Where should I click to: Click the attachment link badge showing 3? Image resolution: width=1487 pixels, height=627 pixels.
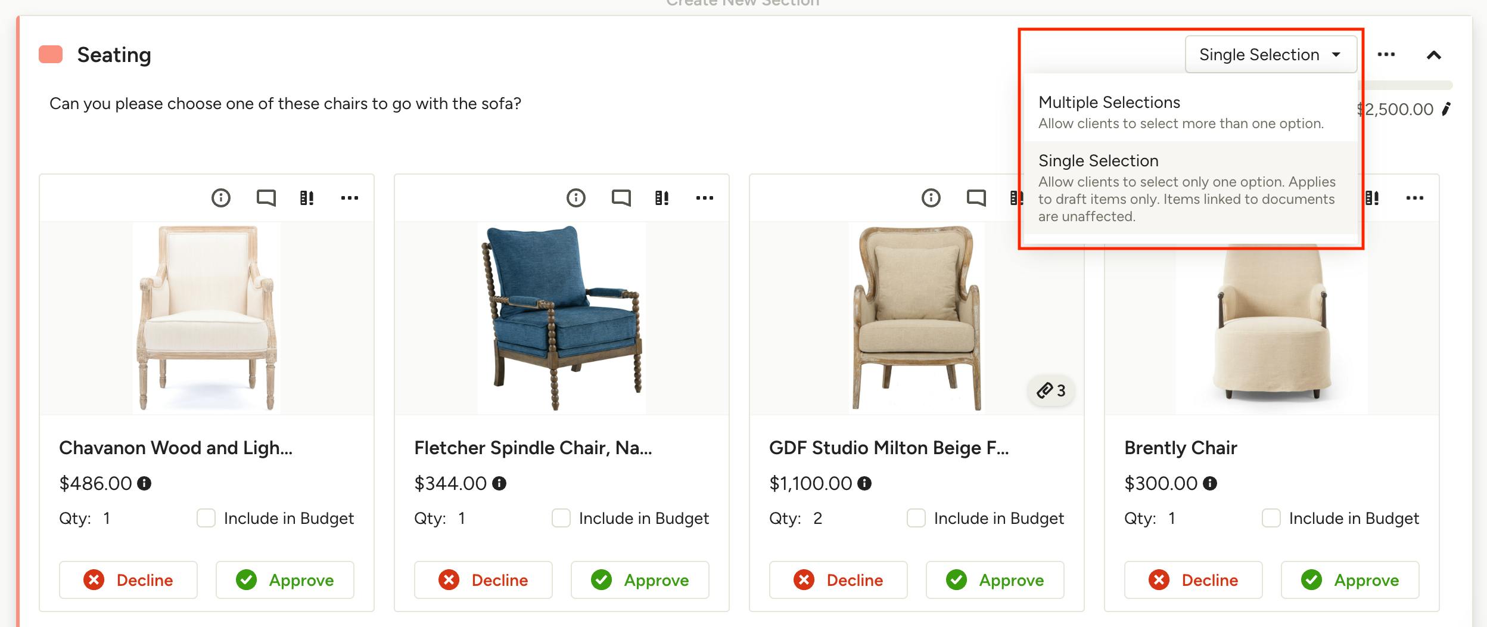tap(1052, 391)
